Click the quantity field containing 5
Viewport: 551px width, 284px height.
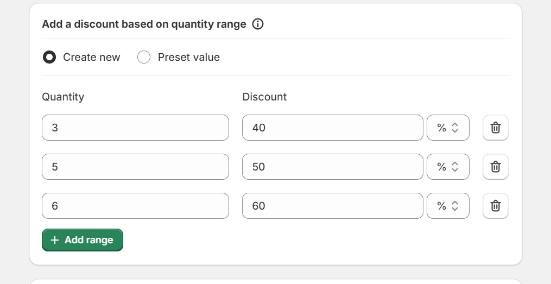135,167
